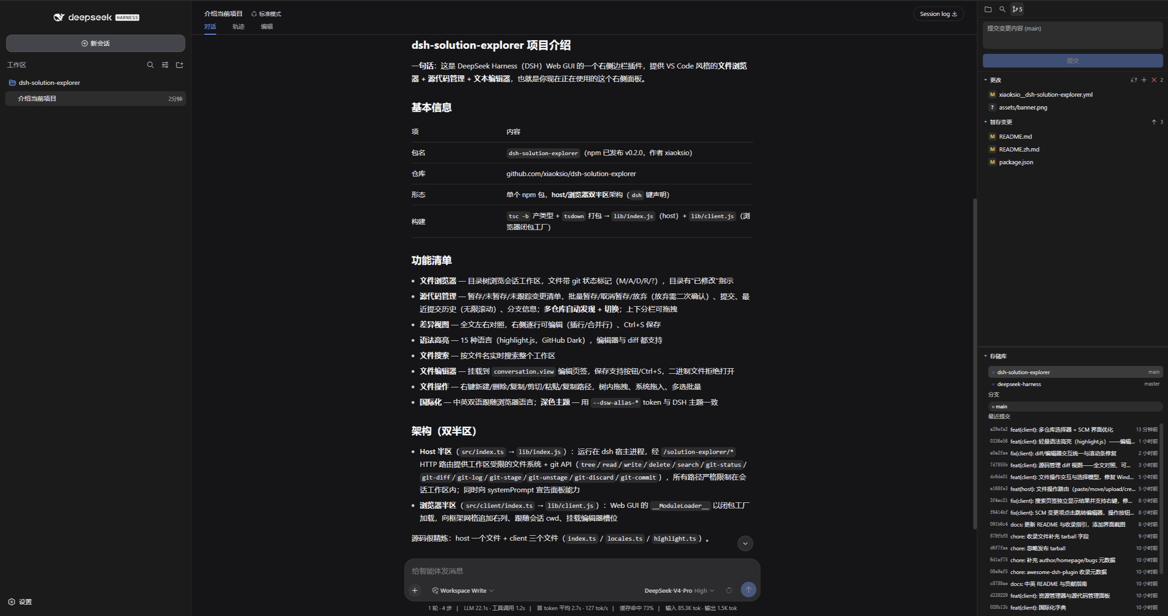1168x616 pixels.
Task: Open commit d6f7faa chore: 忽略发布 tarball
Action: click(x=1073, y=548)
